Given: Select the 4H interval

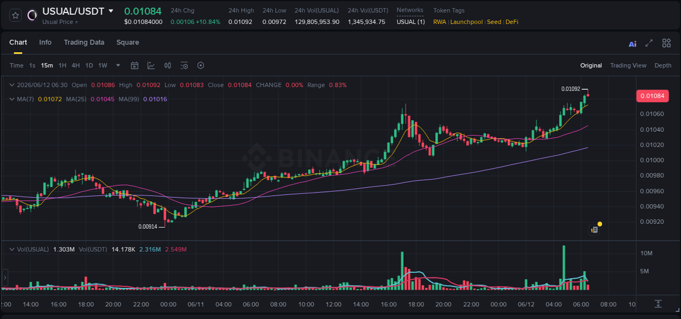Looking at the screenshot, I should click(x=76, y=65).
